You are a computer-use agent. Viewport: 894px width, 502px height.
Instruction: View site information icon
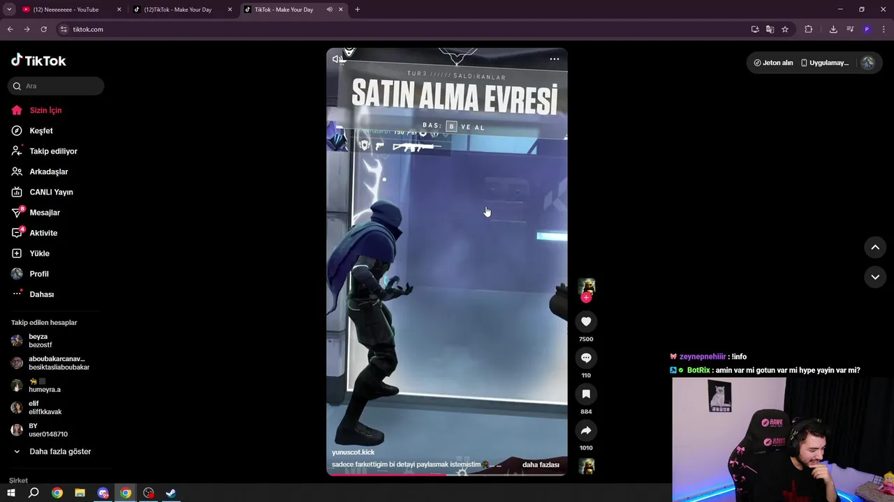tap(64, 29)
